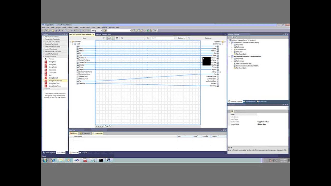
Task: Switch to Server Explorer tab
Action: (x=49, y=153)
